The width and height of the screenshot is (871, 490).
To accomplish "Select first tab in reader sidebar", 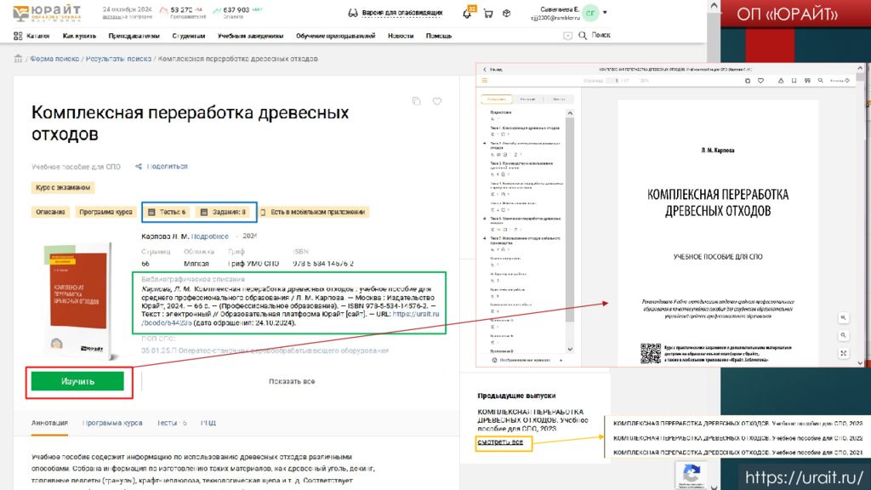I will point(497,99).
